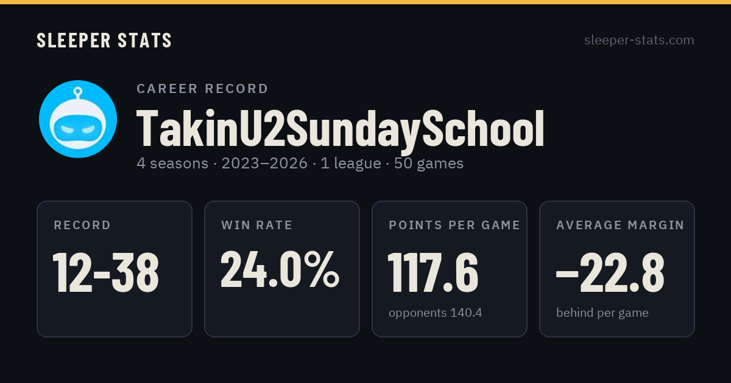Image resolution: width=731 pixels, height=383 pixels.
Task: Click the opponents 140.4 subtext
Action: (x=435, y=313)
